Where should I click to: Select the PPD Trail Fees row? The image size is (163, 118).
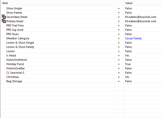pyautogui.click(x=15, y=25)
